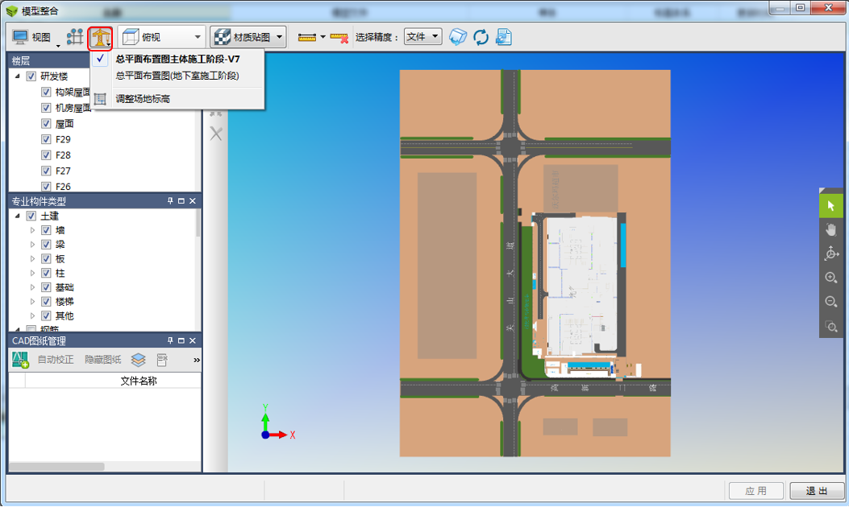Pin the CAD图纸管理 panel

click(x=170, y=340)
